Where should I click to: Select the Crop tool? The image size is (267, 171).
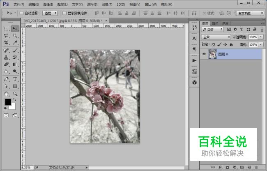tap(6, 43)
